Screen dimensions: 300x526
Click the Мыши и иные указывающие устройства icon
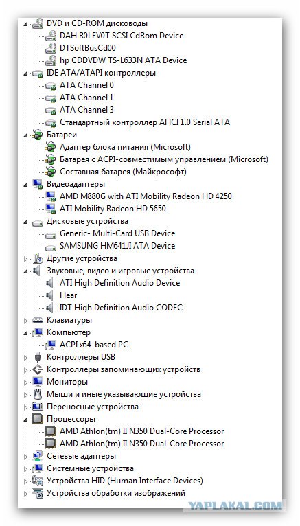click(38, 394)
